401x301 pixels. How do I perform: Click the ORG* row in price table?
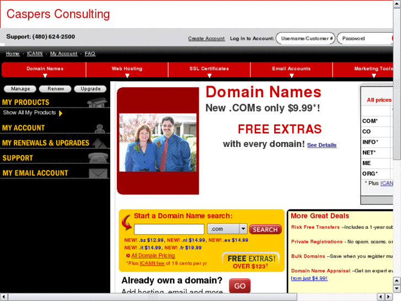(x=377, y=173)
